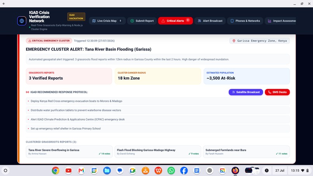Click the 18 km Zone stat card

(x=158, y=76)
